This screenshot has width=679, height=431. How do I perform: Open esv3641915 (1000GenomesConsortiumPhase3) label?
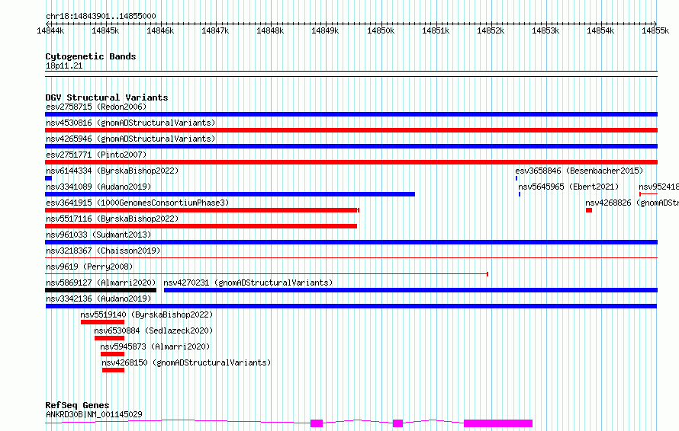point(137,203)
